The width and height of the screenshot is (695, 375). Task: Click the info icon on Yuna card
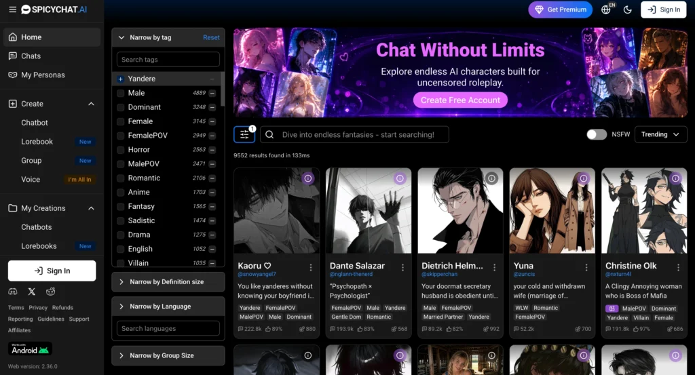pyautogui.click(x=584, y=178)
